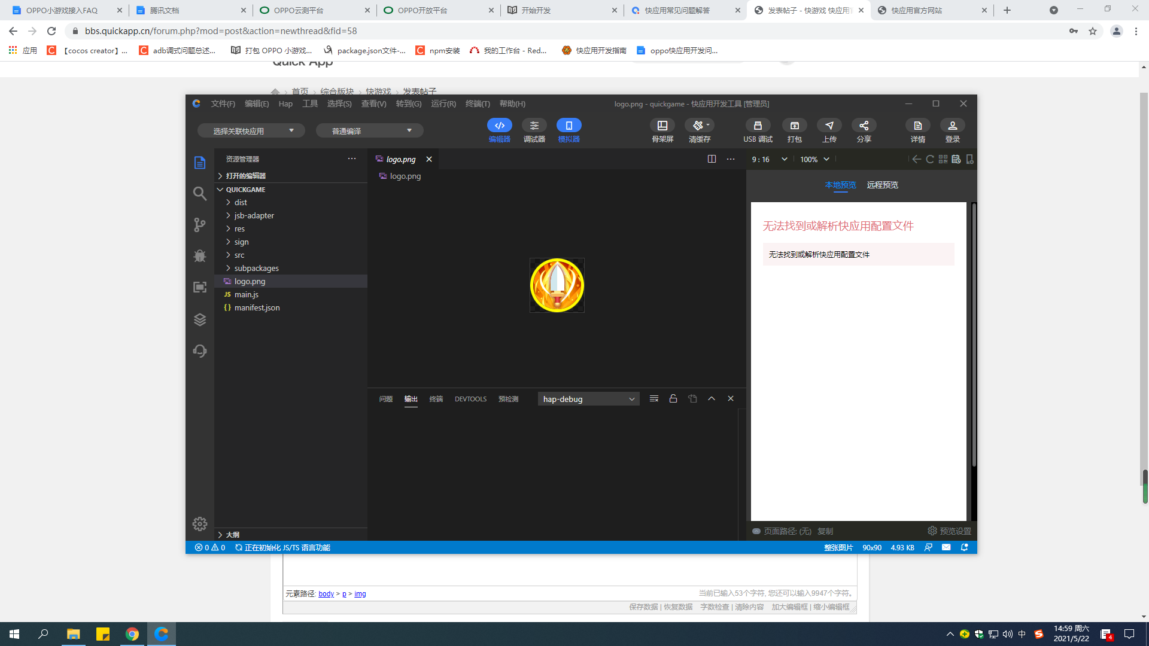Switch to the 远程预览 tab
This screenshot has height=646, width=1149.
[882, 185]
